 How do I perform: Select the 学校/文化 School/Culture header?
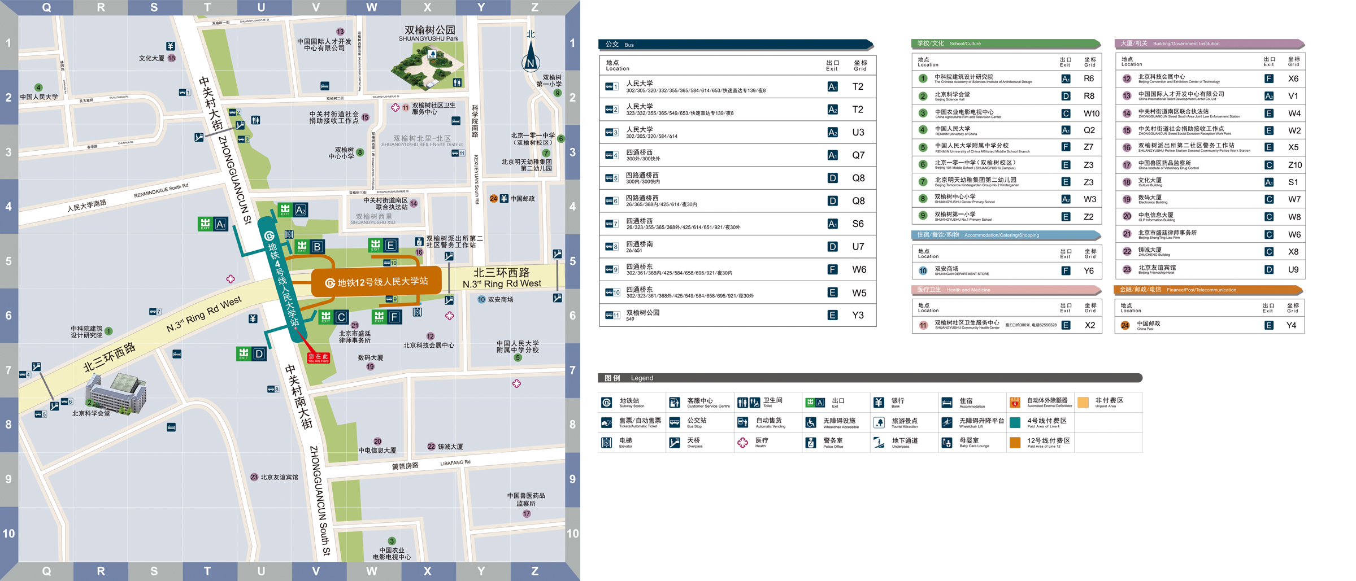[1006, 43]
